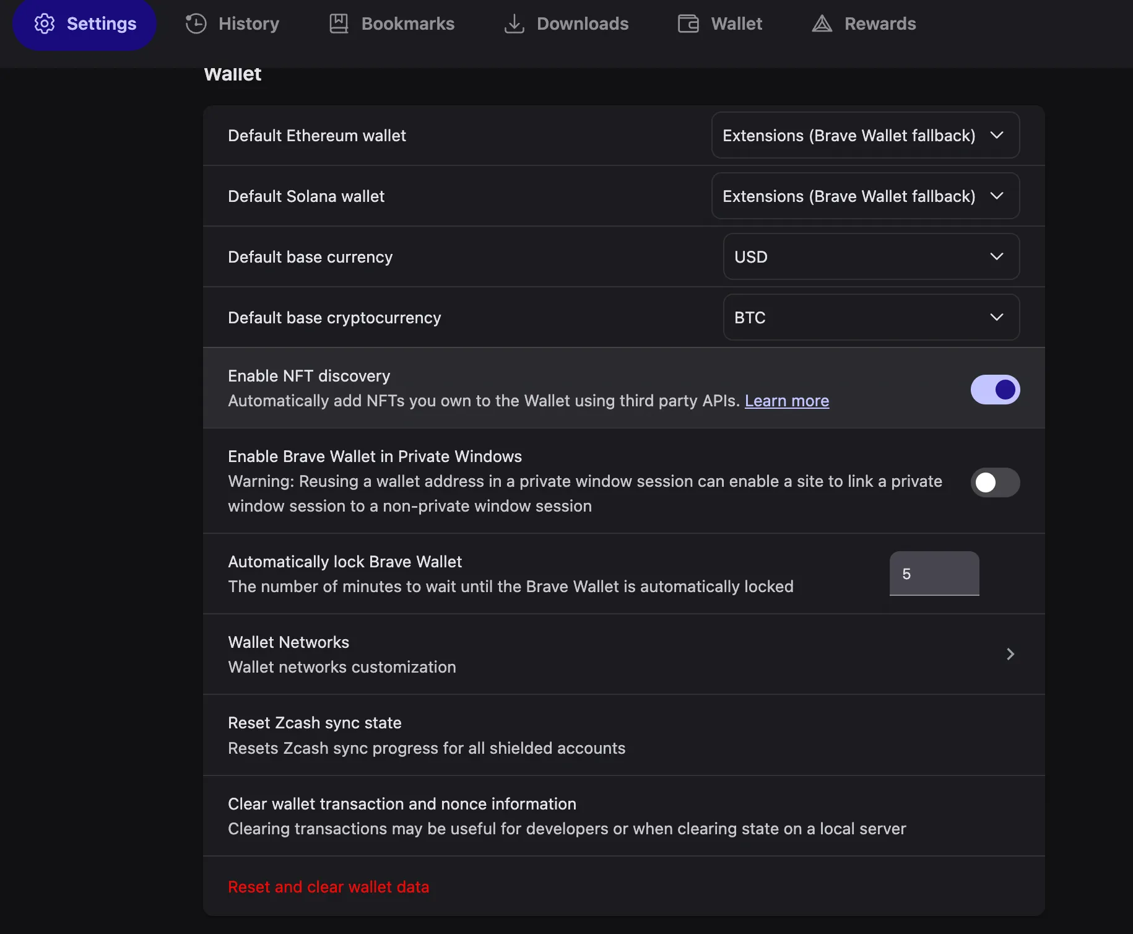Open Wallet Networks customization row
Image resolution: width=1133 pixels, height=934 pixels.
coord(624,654)
